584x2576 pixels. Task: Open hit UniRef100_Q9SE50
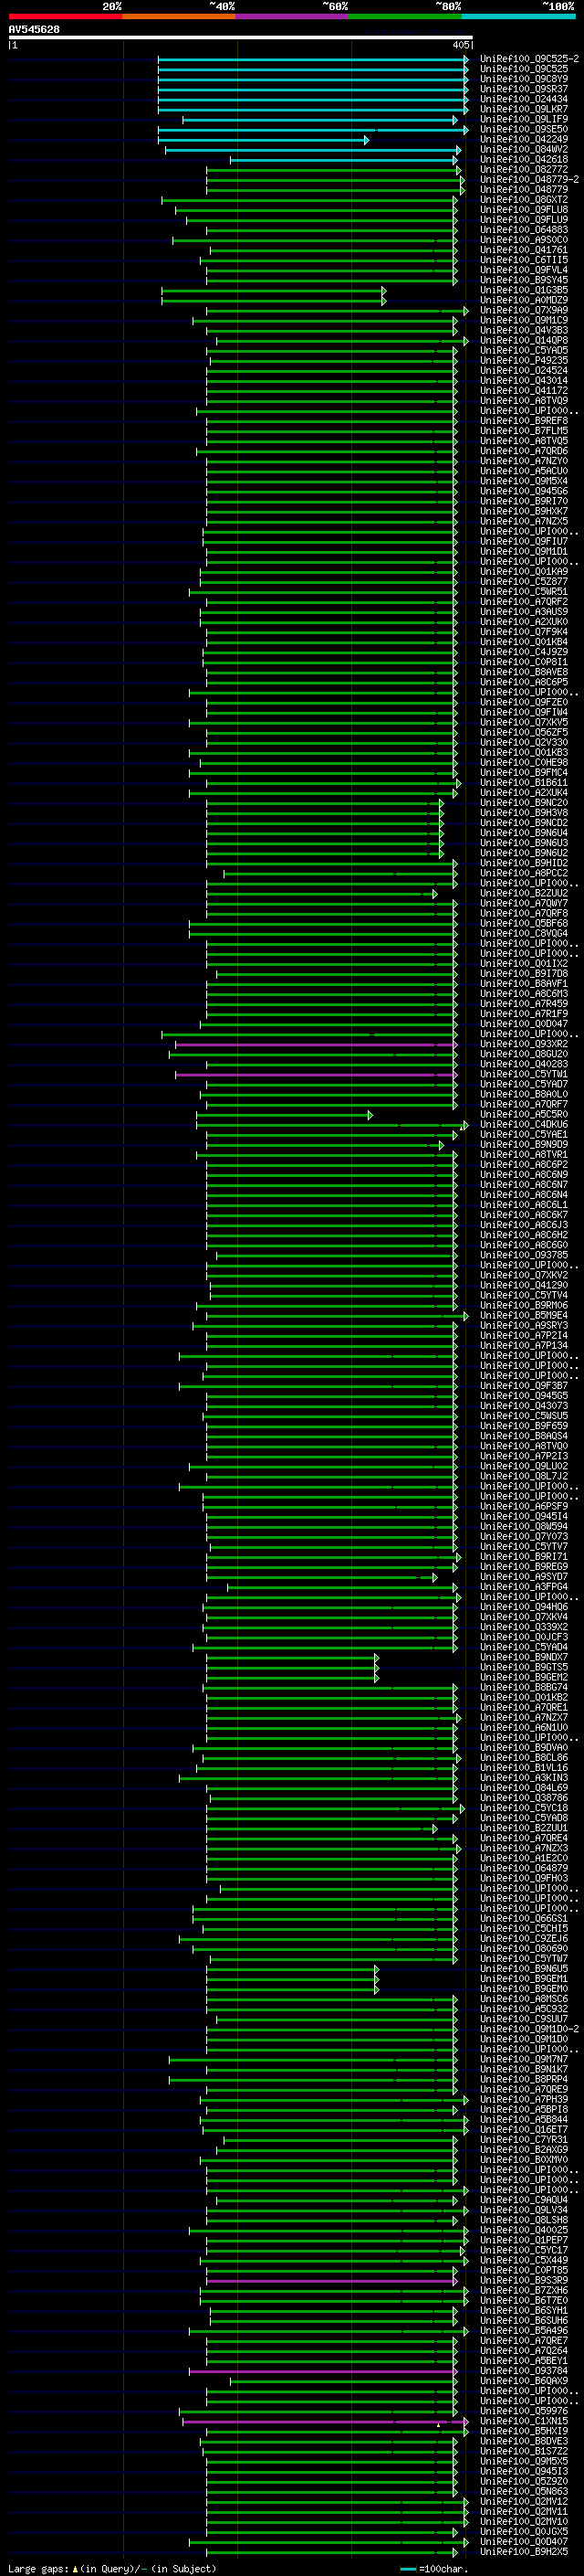pyautogui.click(x=524, y=129)
